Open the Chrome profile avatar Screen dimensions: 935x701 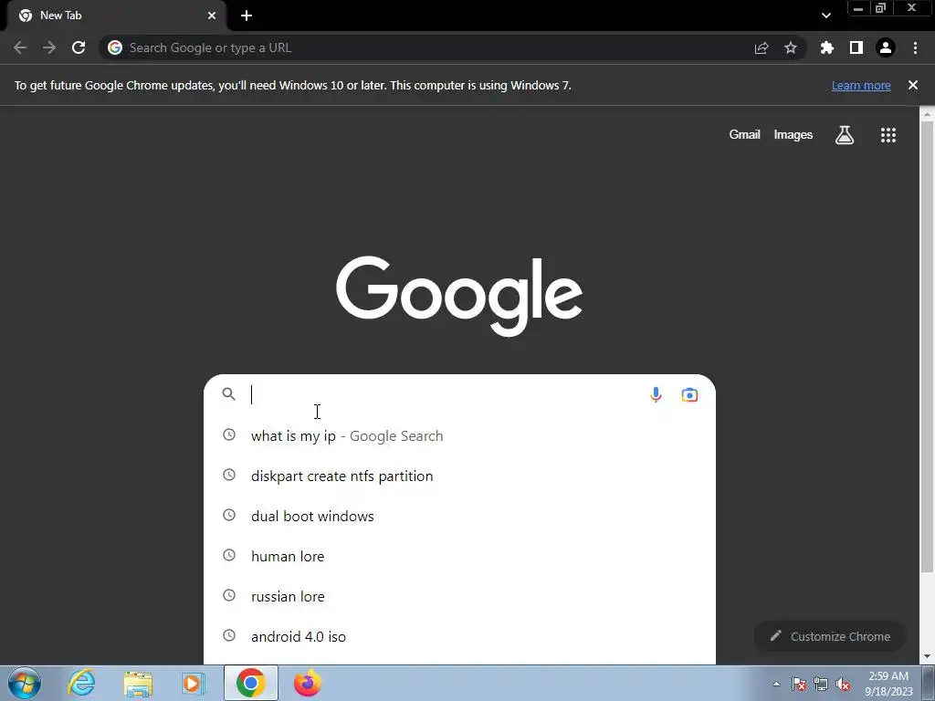[886, 47]
